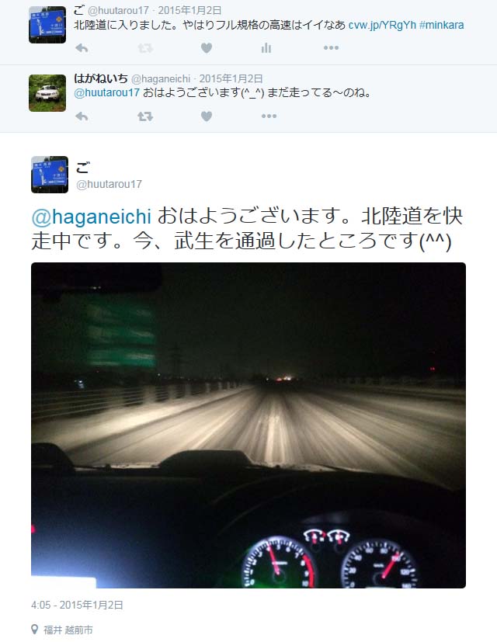
Task: Open main tweet author's road sign avatar
Action: coord(50,175)
